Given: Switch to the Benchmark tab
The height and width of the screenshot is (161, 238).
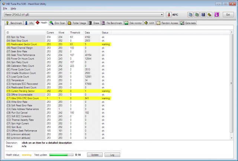Looking at the screenshot, I should 14,23.
